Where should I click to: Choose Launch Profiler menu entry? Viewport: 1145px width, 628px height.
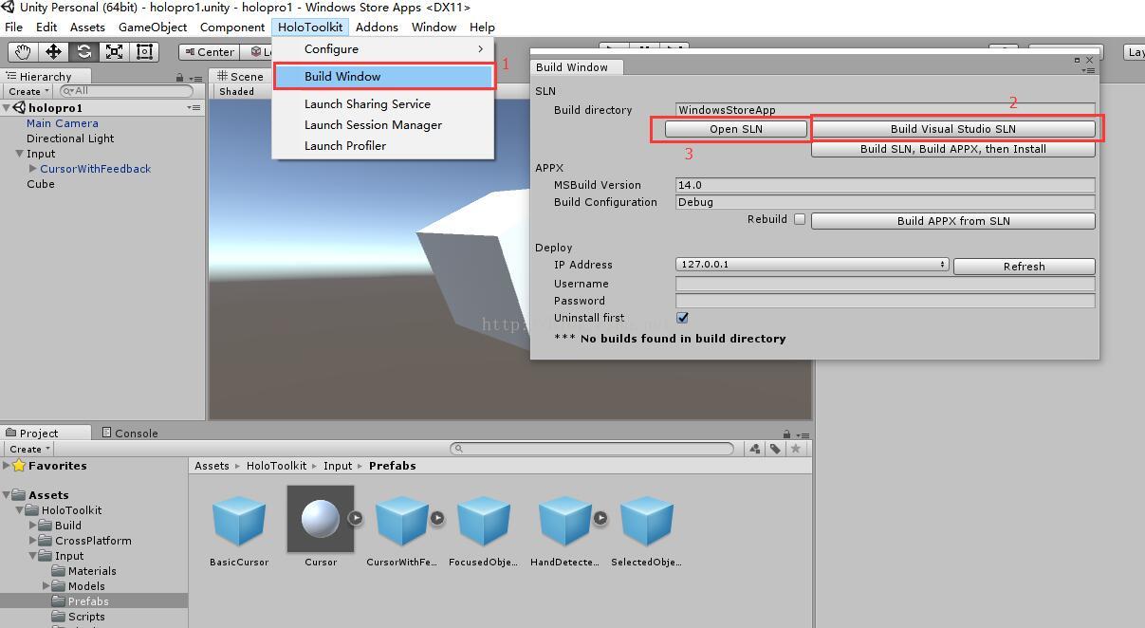click(383, 146)
